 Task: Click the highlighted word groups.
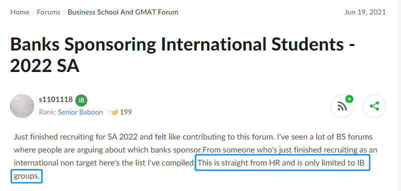tap(27, 176)
